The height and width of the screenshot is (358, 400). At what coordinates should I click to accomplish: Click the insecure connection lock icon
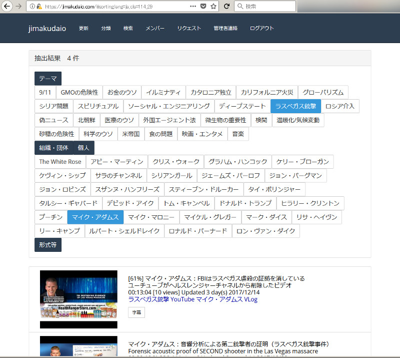pos(39,7)
